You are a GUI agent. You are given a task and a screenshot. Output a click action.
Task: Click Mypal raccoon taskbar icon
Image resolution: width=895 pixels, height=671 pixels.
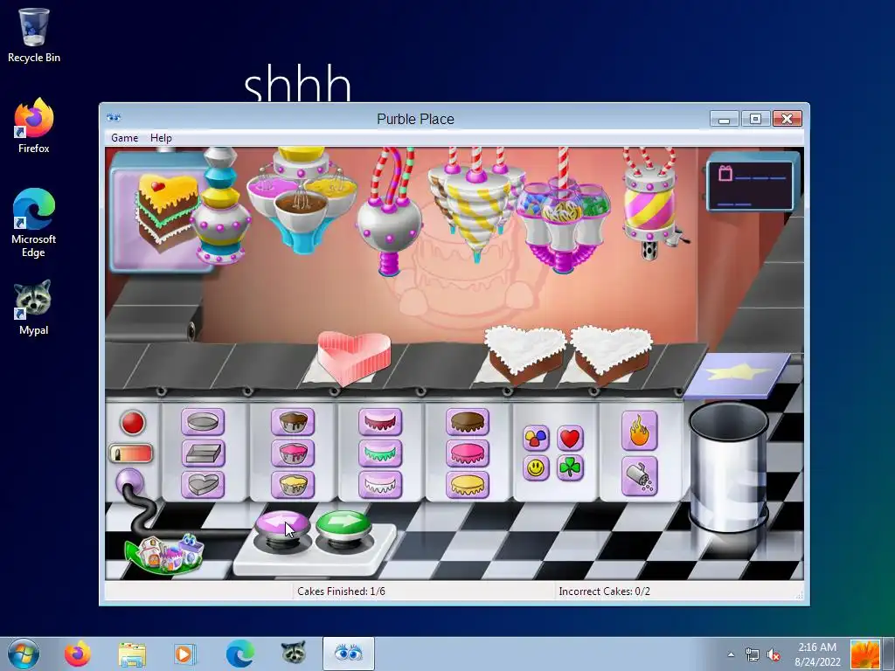point(294,654)
